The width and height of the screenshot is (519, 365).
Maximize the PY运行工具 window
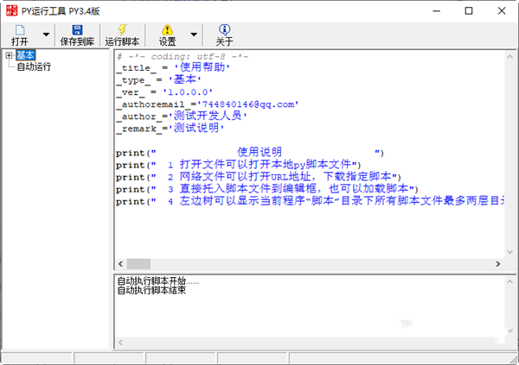(x=468, y=10)
